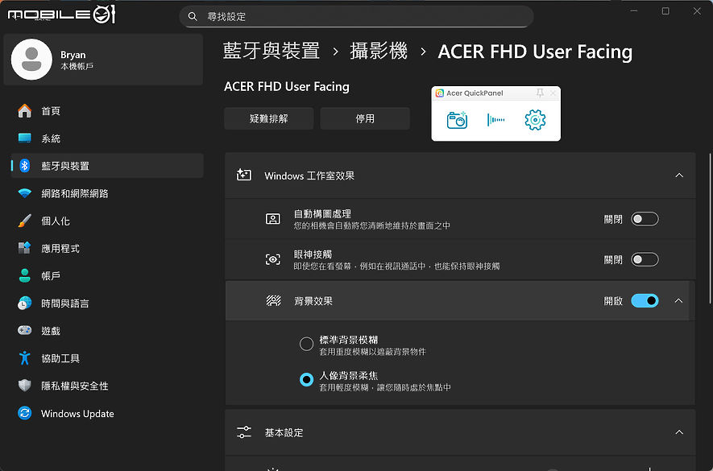
Task: Pin the Acer QuickPanel window
Action: click(x=540, y=93)
